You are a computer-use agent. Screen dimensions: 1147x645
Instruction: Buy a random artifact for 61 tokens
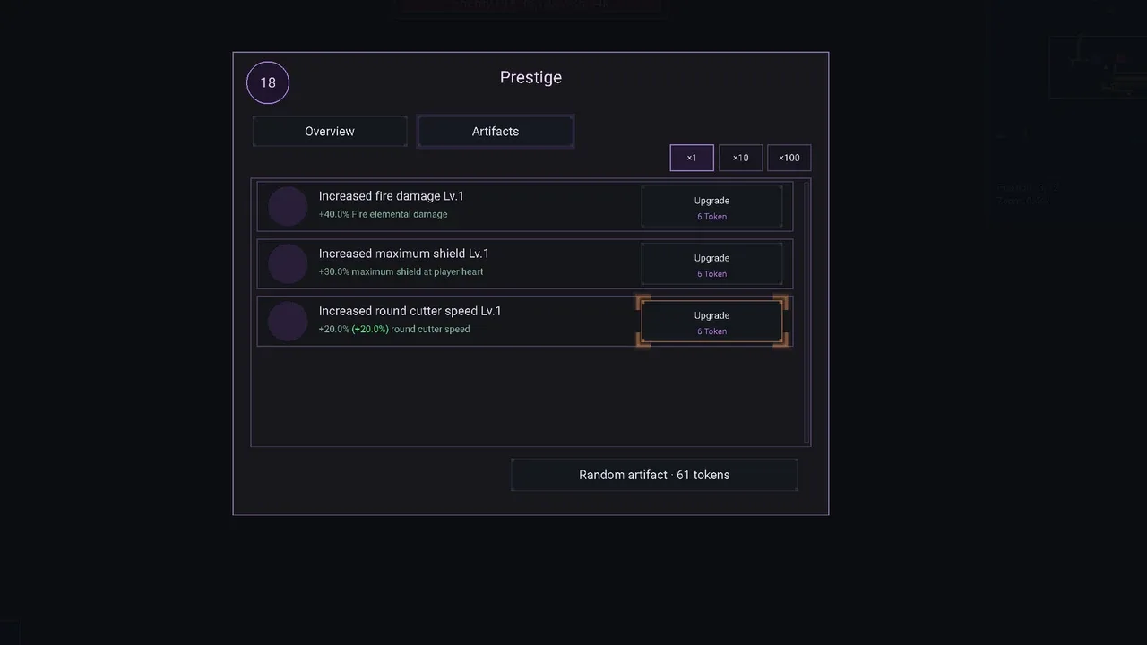click(x=654, y=475)
